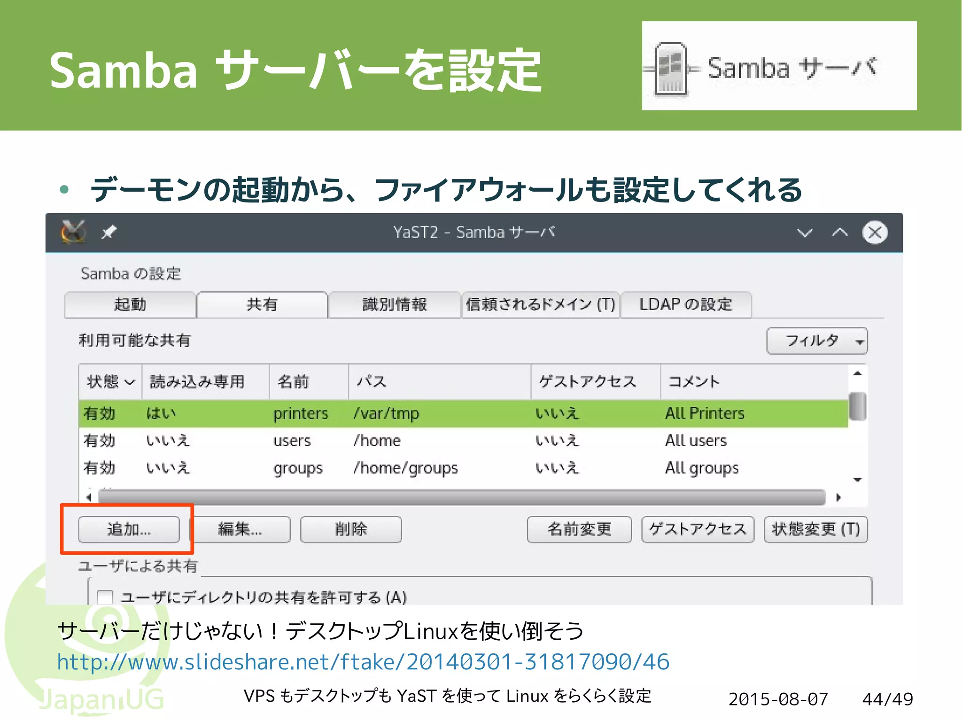Click the 削除 button
962x721 pixels.
click(351, 529)
